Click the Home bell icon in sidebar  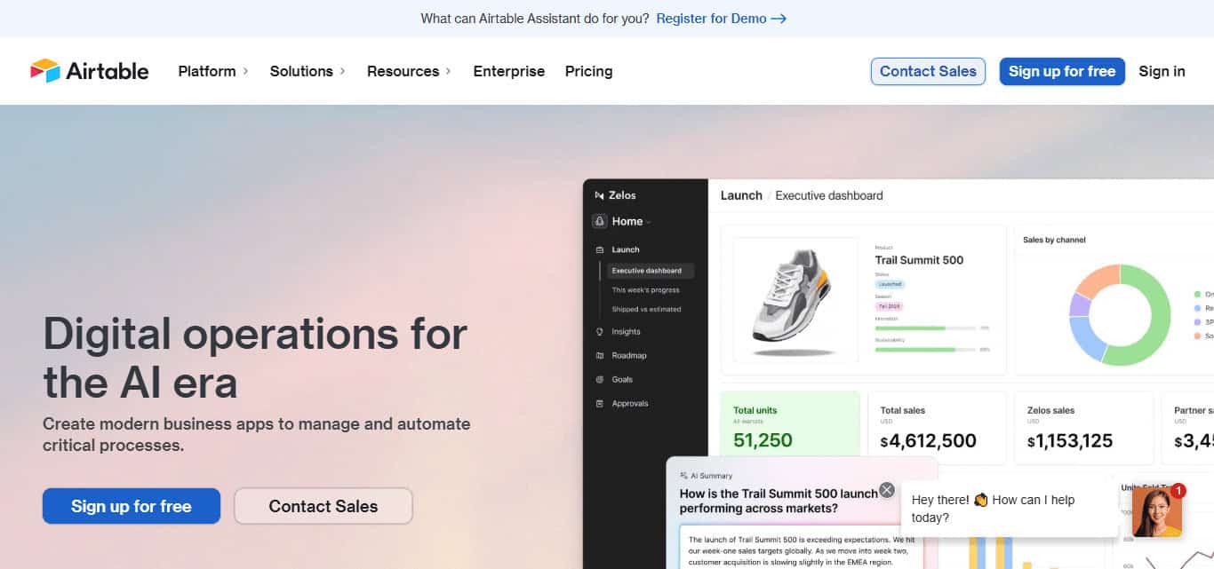600,221
